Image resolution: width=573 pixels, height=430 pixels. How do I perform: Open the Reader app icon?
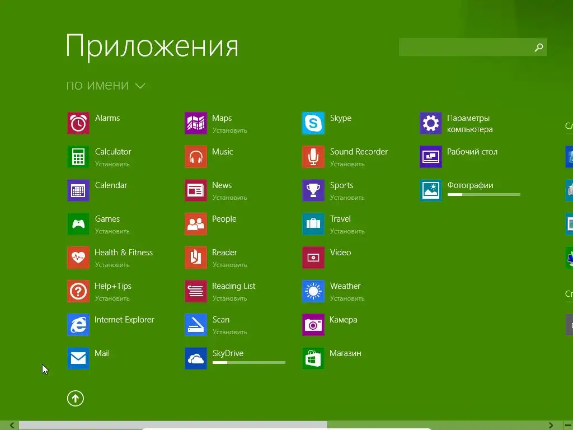[196, 258]
